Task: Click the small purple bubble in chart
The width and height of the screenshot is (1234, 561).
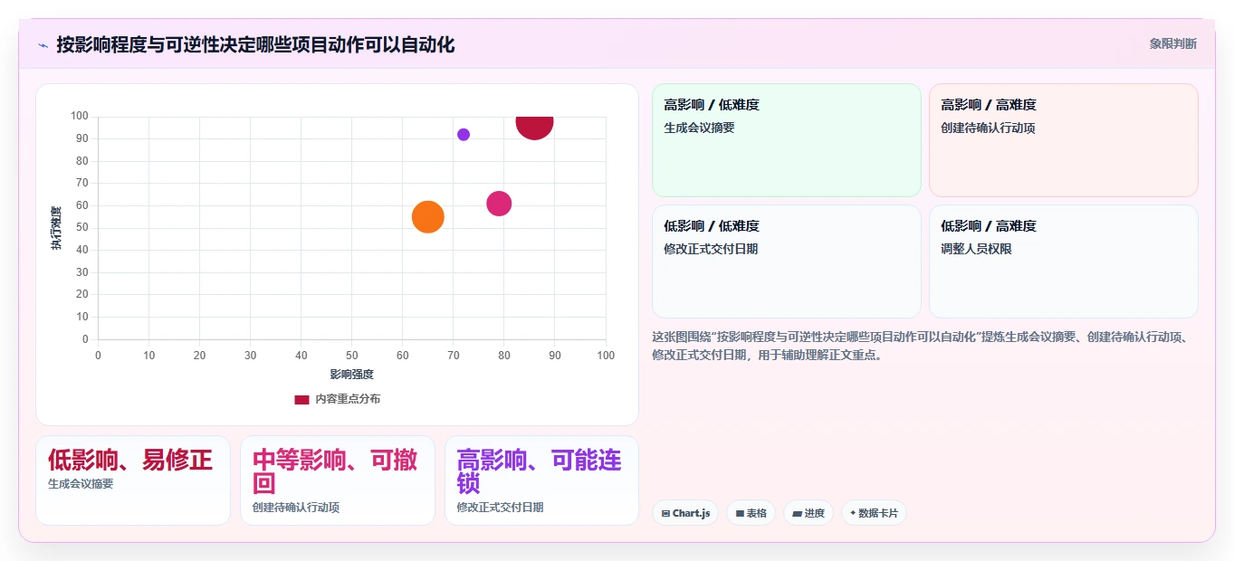Action: click(x=464, y=135)
